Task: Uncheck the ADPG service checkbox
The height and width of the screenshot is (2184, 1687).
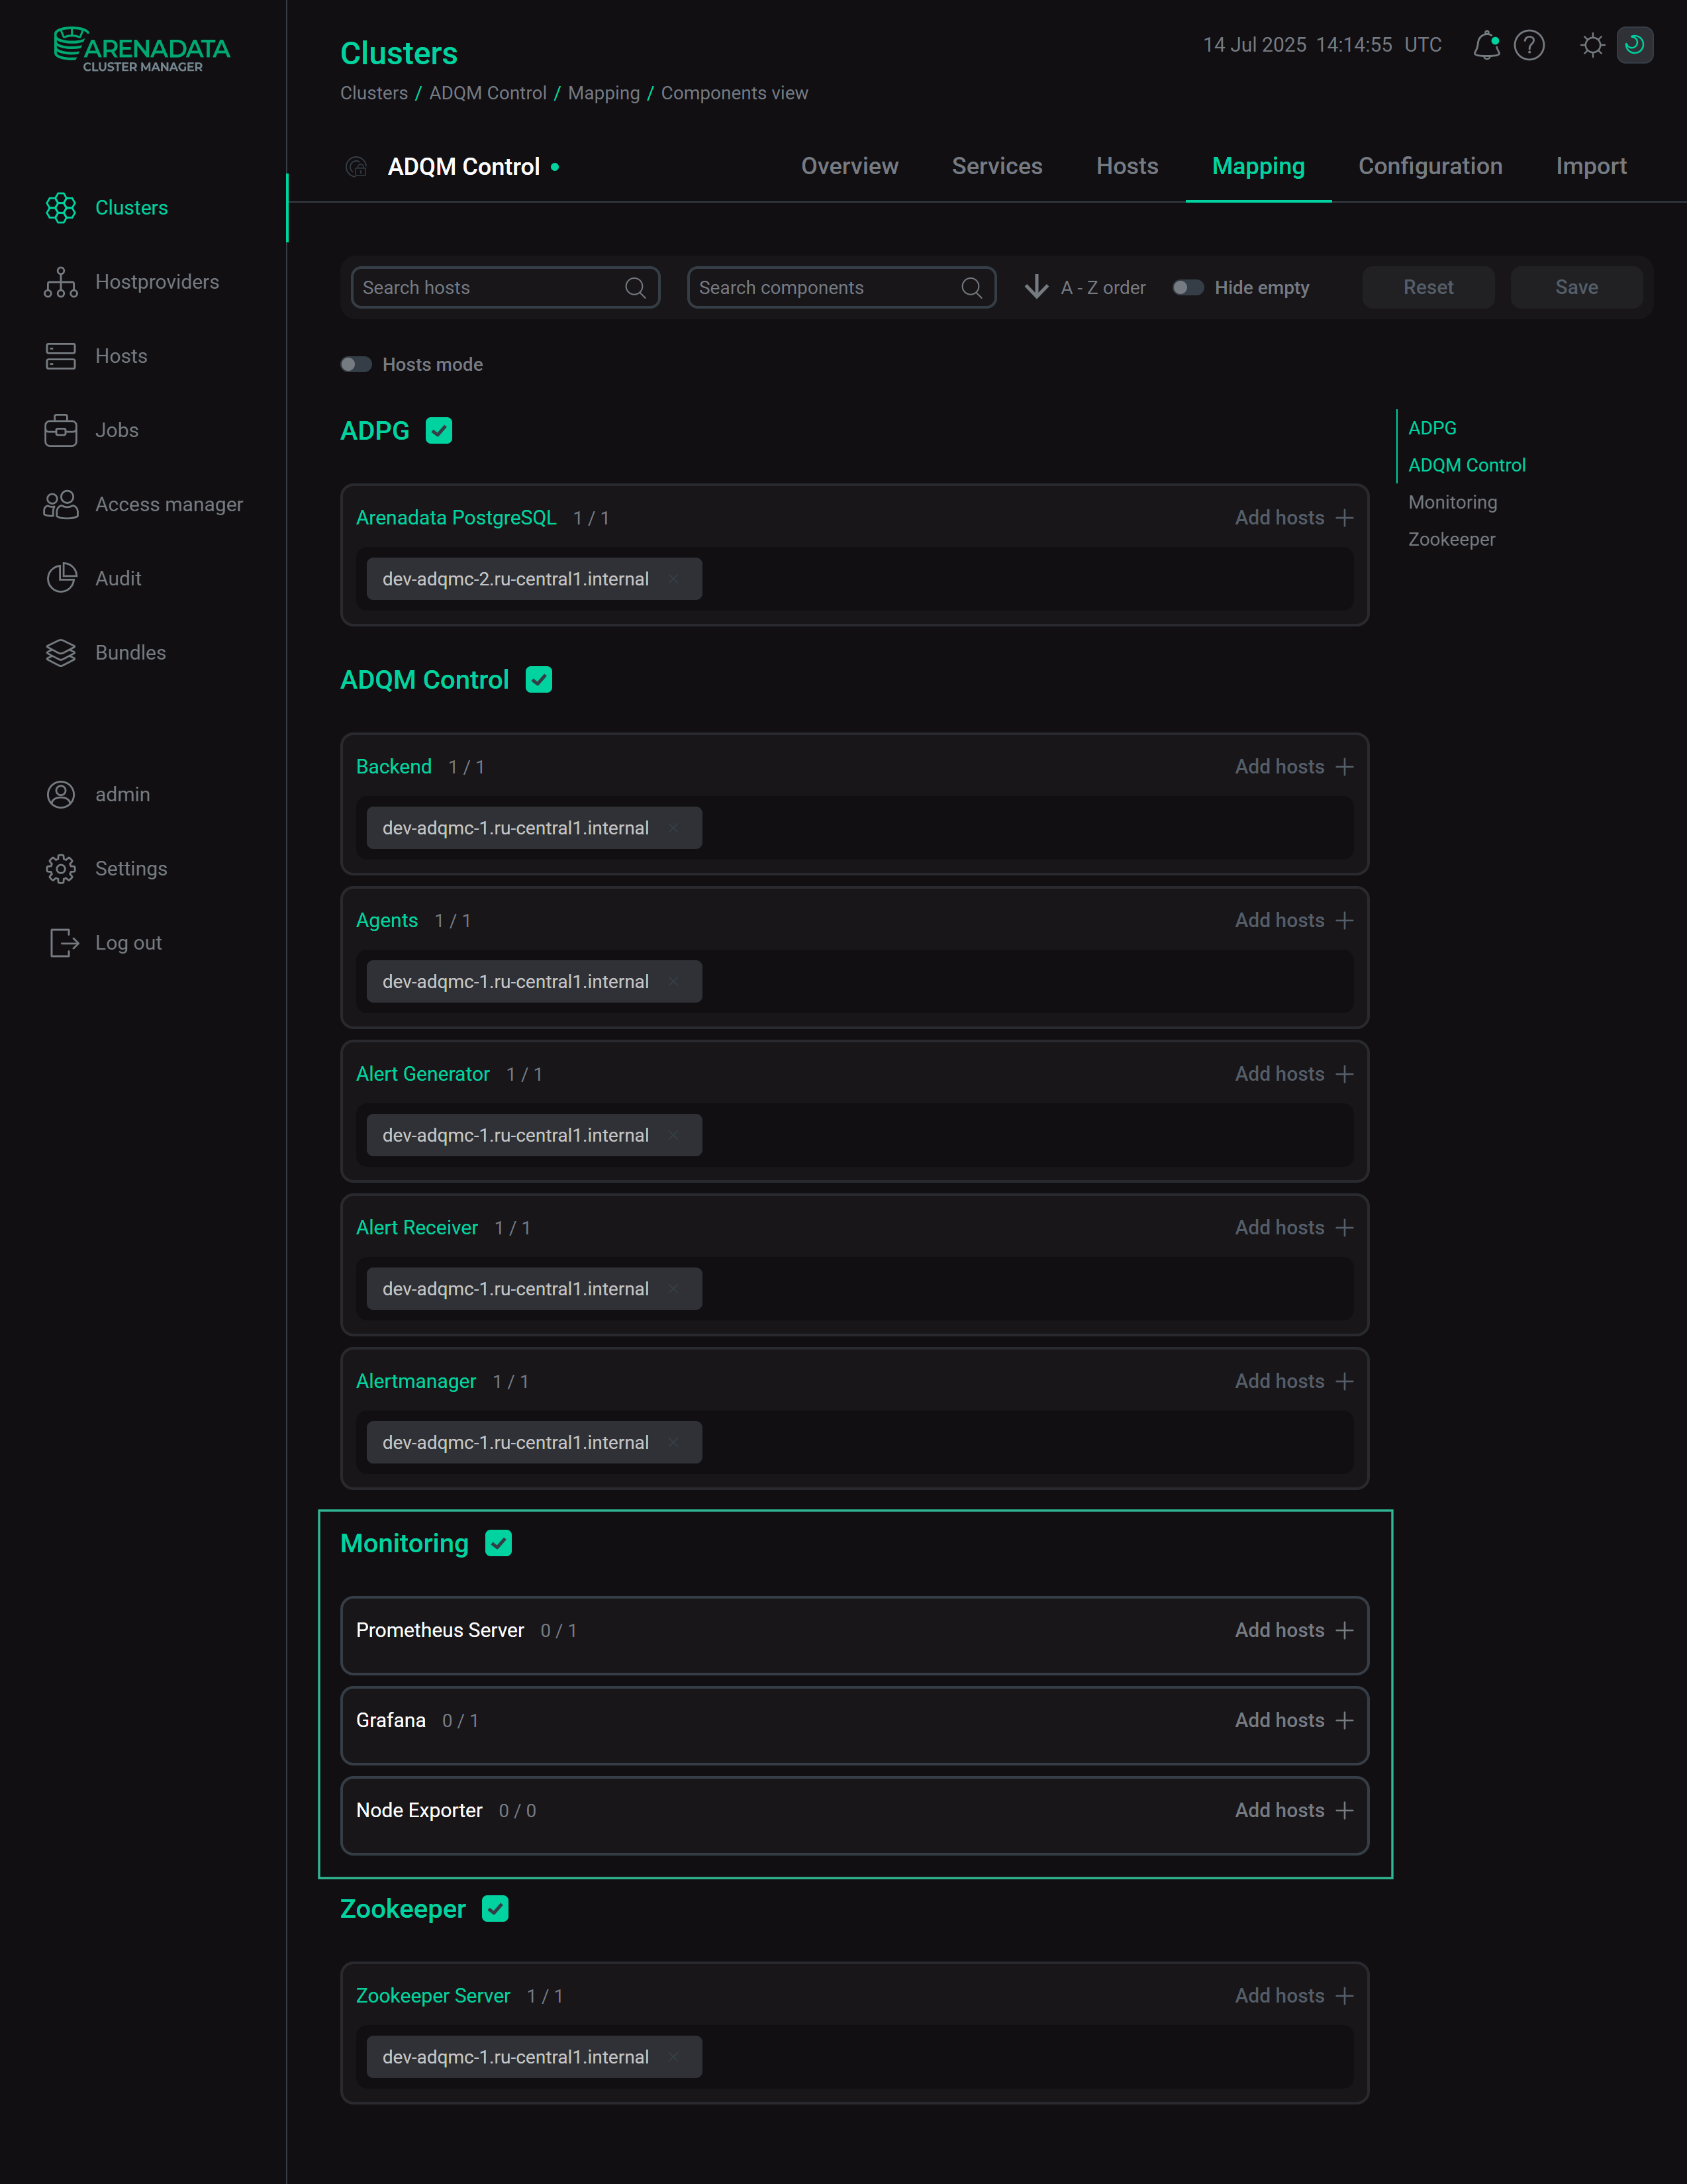Action: click(x=438, y=430)
